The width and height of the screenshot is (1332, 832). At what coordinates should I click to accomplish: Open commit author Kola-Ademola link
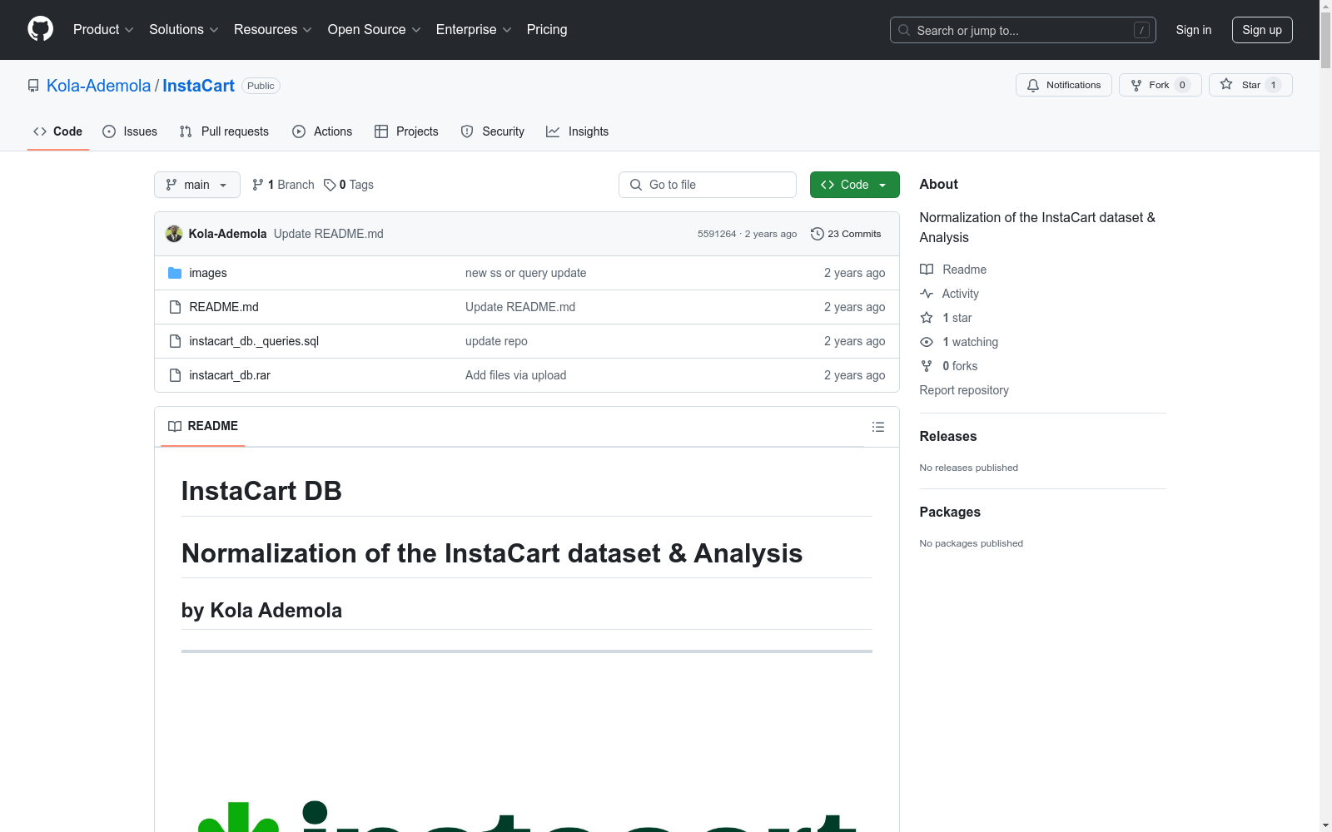pos(227,234)
